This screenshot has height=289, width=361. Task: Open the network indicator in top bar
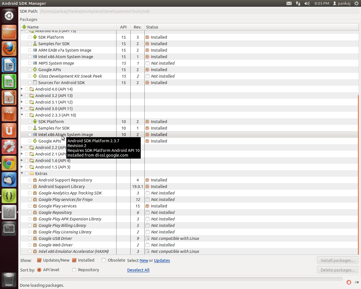click(298, 3)
